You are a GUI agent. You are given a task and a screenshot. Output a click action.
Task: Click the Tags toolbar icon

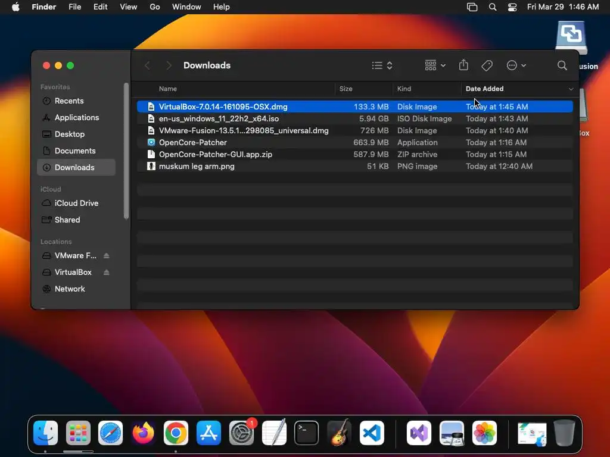pyautogui.click(x=487, y=65)
